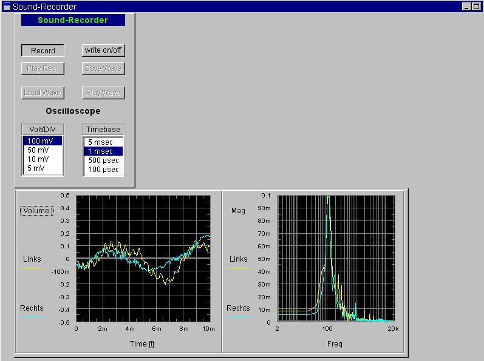Viewport: 484px width, 361px height.
Task: Open the Sound-Recorder window system menu icon
Action: (7, 7)
